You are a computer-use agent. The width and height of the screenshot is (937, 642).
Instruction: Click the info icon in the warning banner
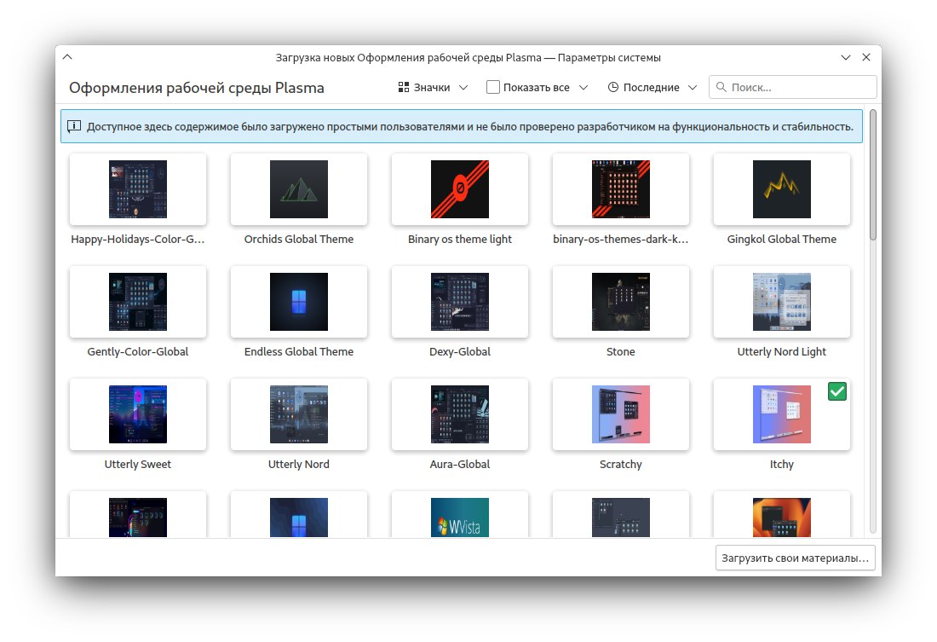tap(74, 126)
